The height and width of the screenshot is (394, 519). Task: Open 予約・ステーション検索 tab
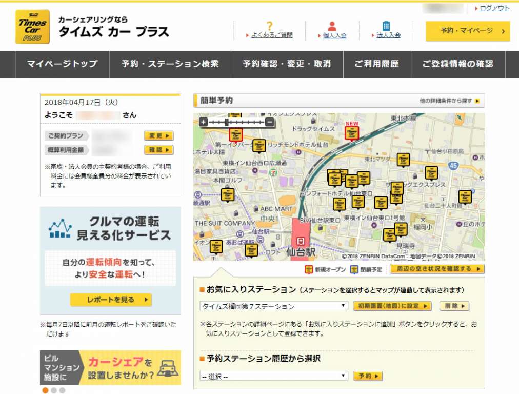point(170,64)
